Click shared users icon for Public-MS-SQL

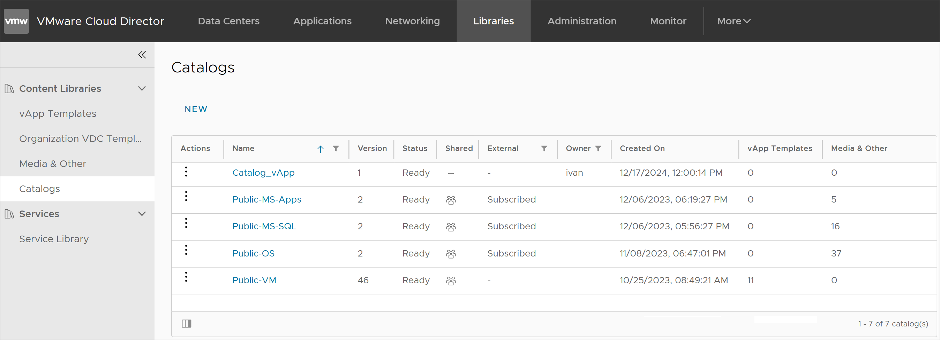pos(451,227)
